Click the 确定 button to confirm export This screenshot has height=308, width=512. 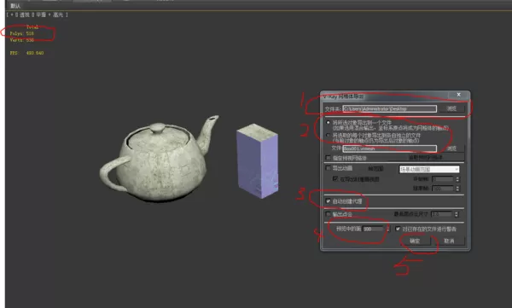(x=415, y=241)
